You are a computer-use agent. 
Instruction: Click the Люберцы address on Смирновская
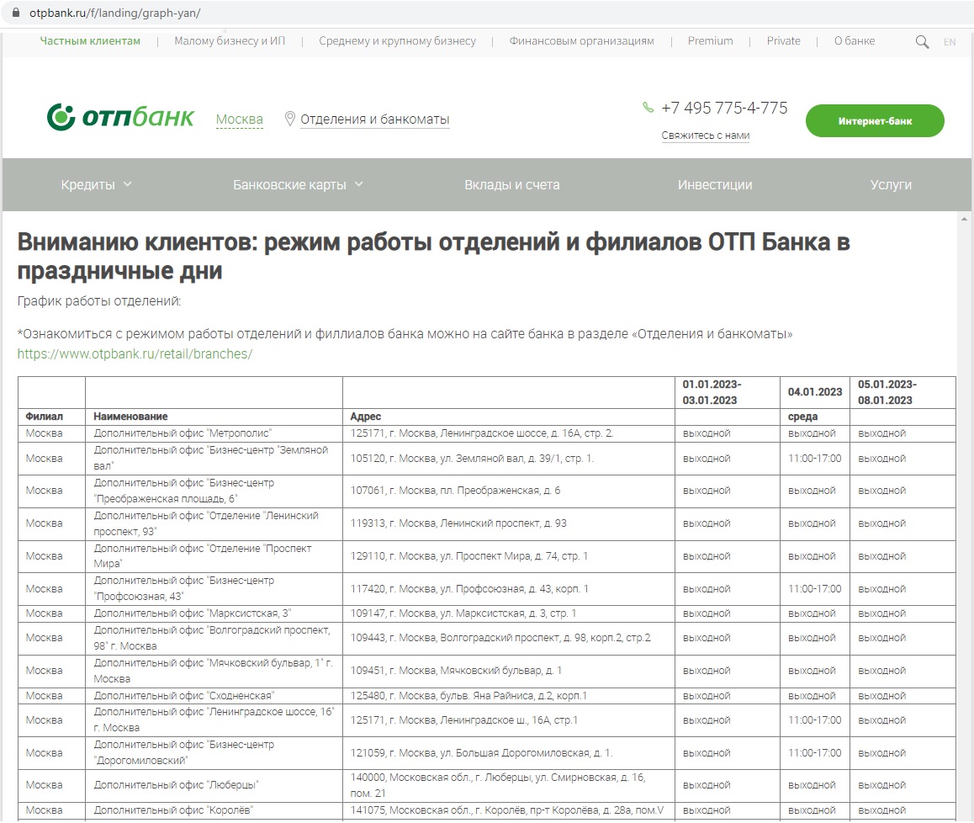pos(498,785)
